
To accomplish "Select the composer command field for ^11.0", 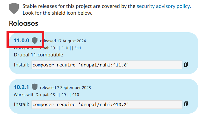I will click(107, 65).
